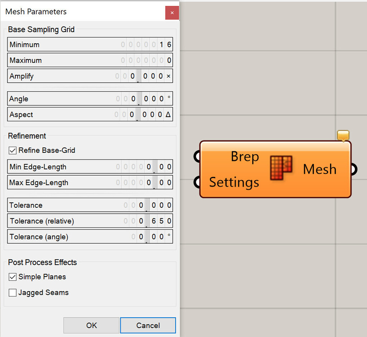
Task: Click the yellow balloon icon above the component
Action: tap(343, 135)
